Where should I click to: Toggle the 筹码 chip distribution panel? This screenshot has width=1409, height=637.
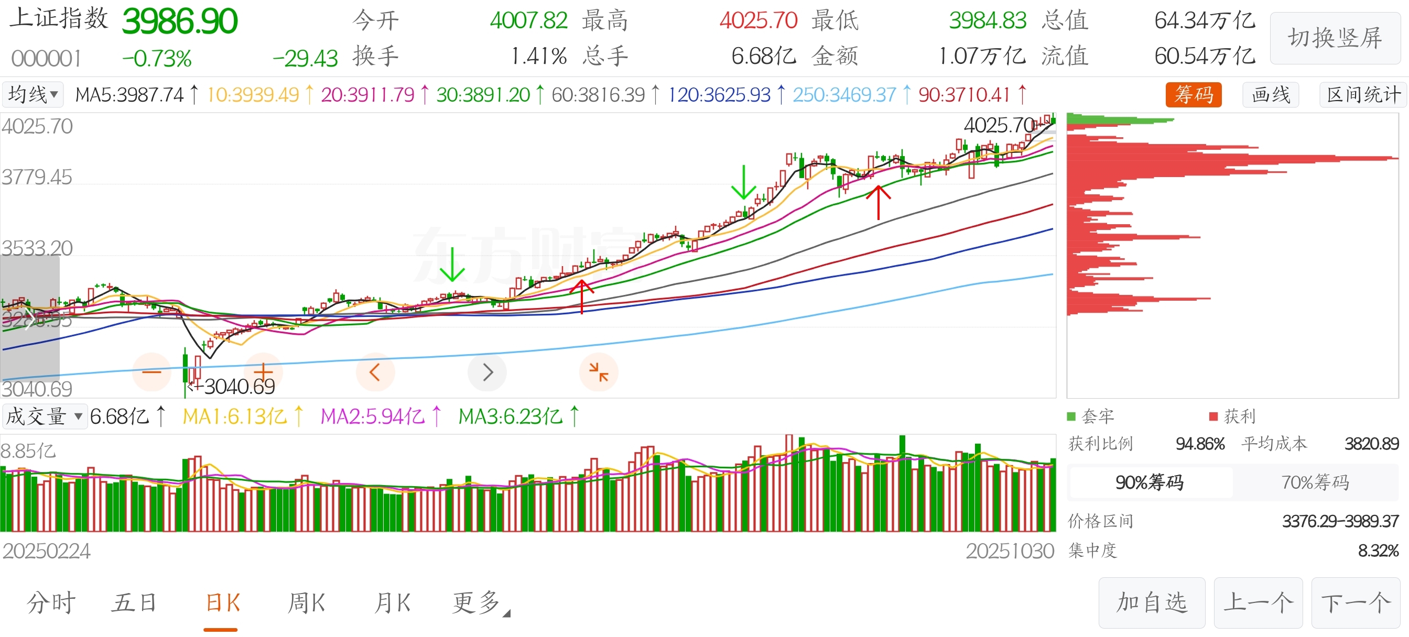coord(1193,95)
